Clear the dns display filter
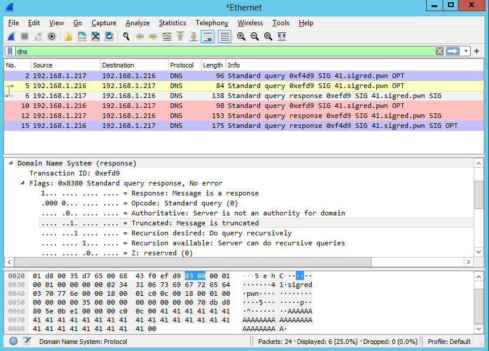Viewport: 489px width, 351px height. 440,51
